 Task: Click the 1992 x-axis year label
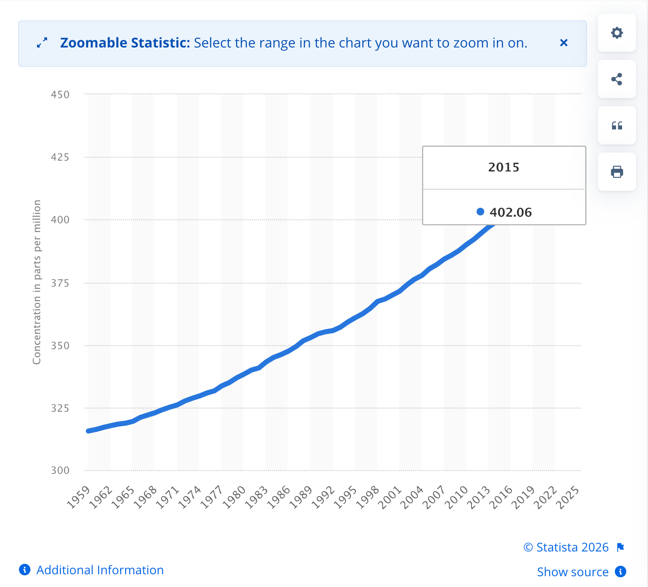(x=323, y=497)
